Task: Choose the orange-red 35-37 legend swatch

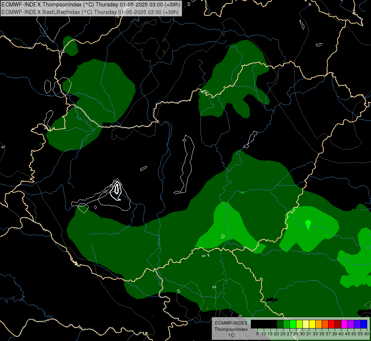Action: 325,324
